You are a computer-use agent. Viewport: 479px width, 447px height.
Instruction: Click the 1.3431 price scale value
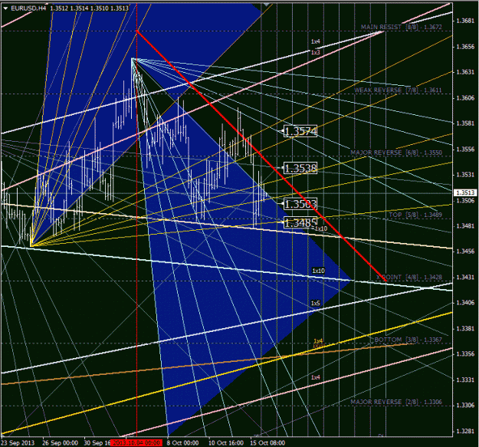coord(465,277)
